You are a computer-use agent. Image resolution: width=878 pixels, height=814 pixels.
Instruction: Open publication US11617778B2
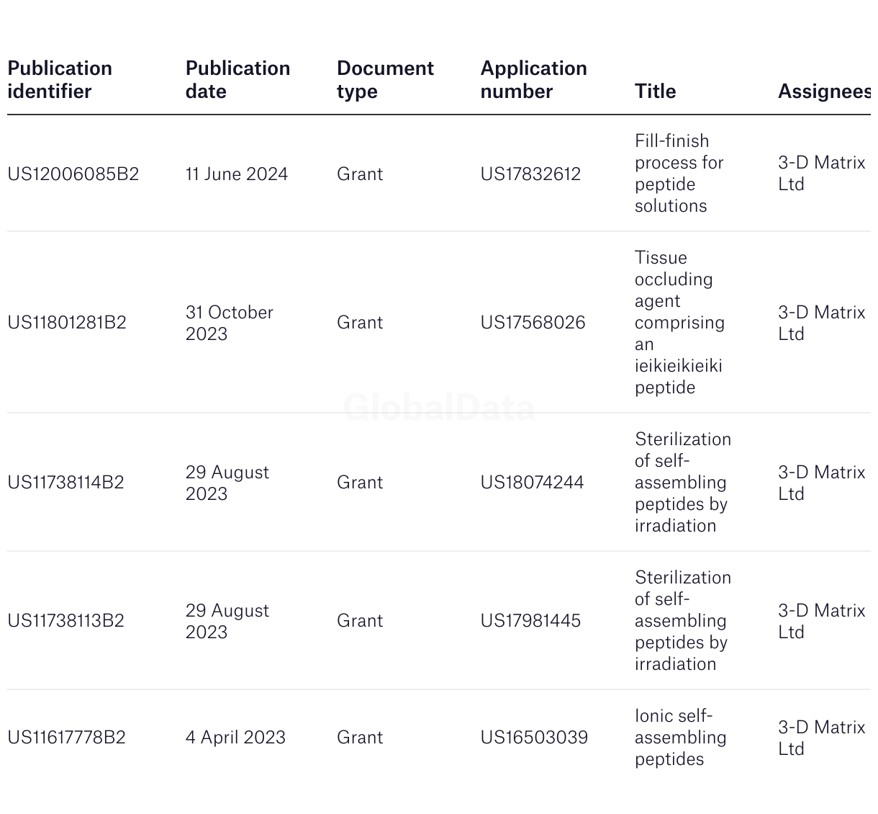click(x=67, y=738)
